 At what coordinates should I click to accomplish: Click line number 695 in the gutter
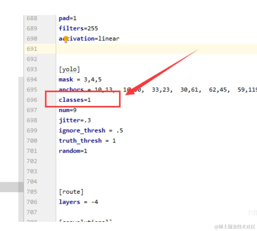click(x=32, y=90)
